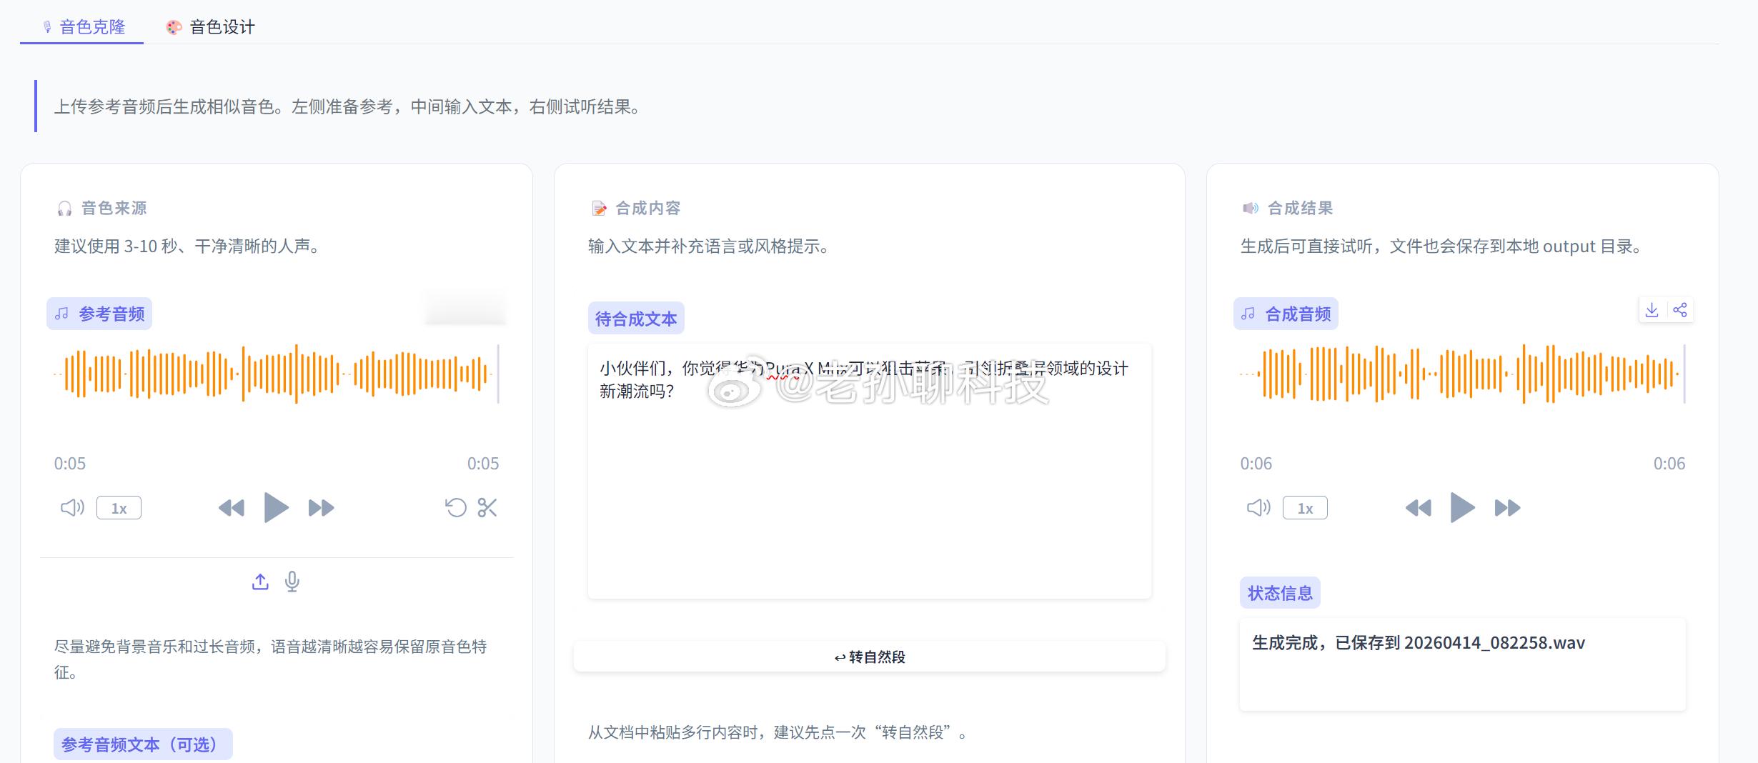Click the download icon above the synthesized audio
This screenshot has height=763, width=1758.
point(1652,309)
